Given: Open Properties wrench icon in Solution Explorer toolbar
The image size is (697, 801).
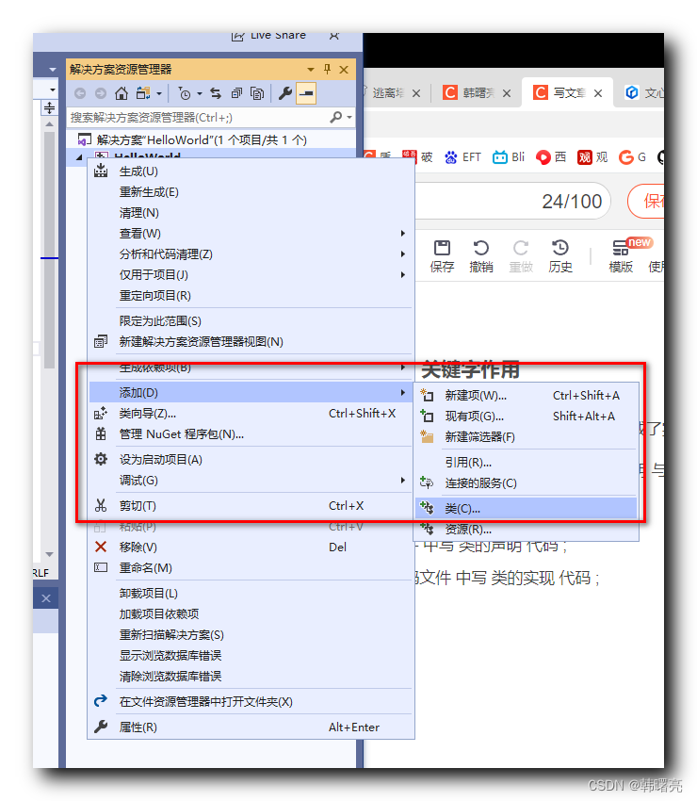Looking at the screenshot, I should pos(285,93).
